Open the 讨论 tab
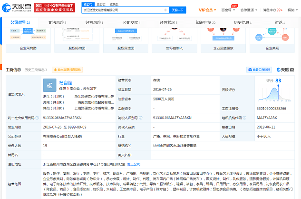301x199 pixels. (280, 22)
